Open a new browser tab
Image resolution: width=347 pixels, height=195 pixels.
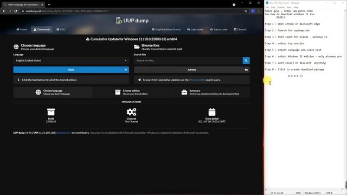pyautogui.click(x=49, y=5)
